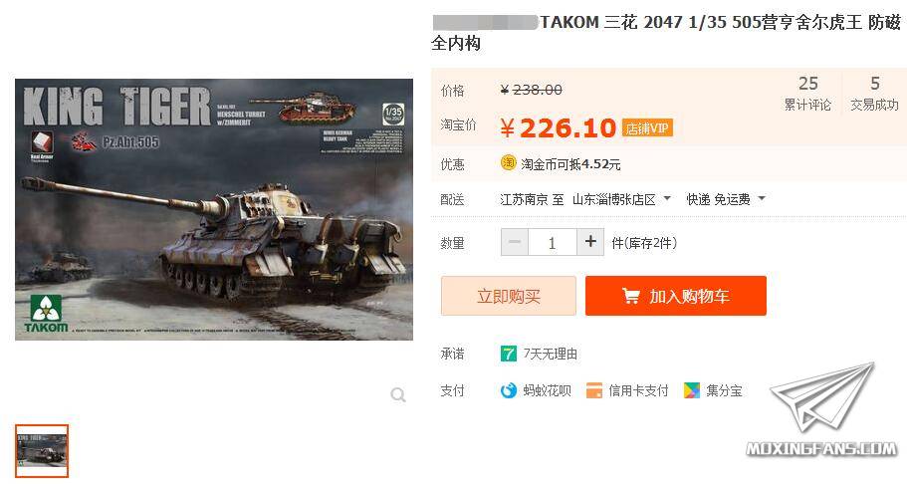The width and height of the screenshot is (907, 484).
Task: Click the 立即购买 buy now button
Action: pyautogui.click(x=509, y=296)
